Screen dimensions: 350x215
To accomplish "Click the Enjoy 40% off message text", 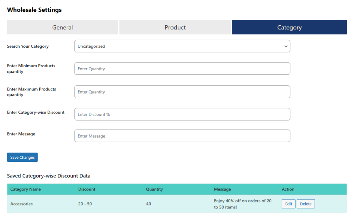I will [x=243, y=204].
